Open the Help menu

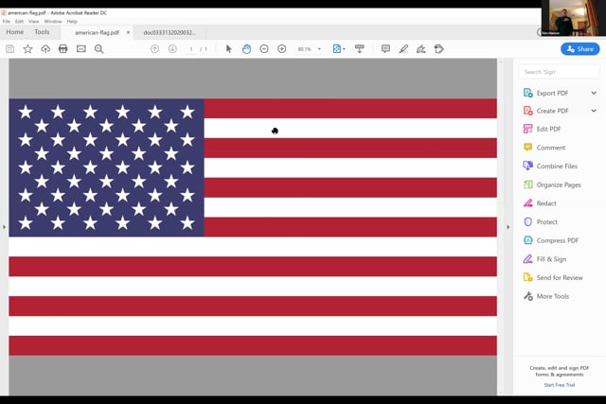coord(72,21)
